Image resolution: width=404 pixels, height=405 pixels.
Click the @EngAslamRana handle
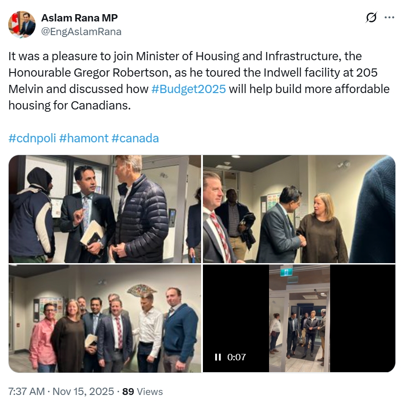81,31
